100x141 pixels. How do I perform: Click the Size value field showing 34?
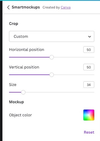point(89,85)
